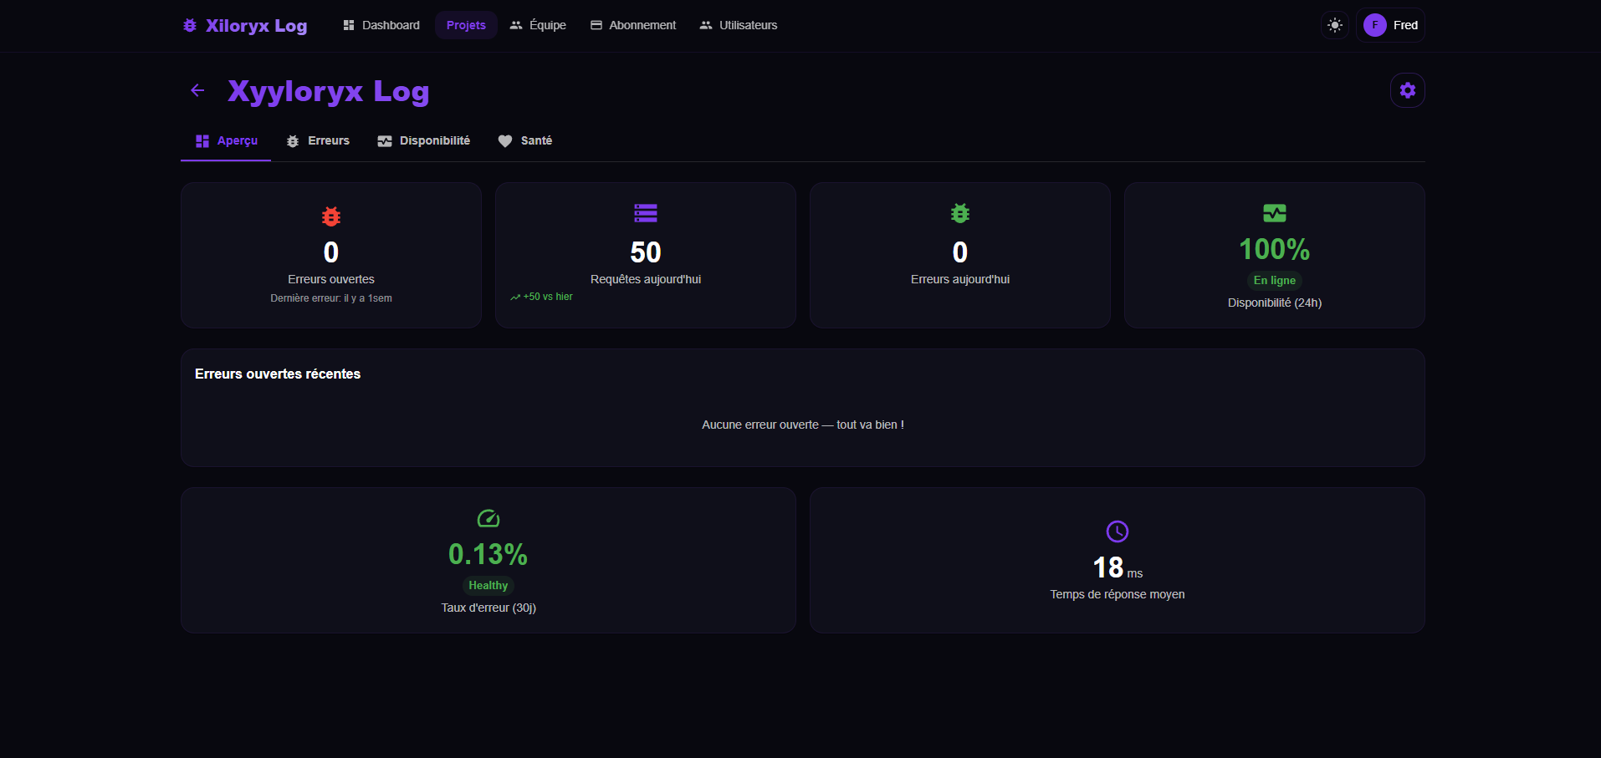Click the 'Aucune erreur ouverte' message
Screen dimensions: 1601x758
coord(803,425)
